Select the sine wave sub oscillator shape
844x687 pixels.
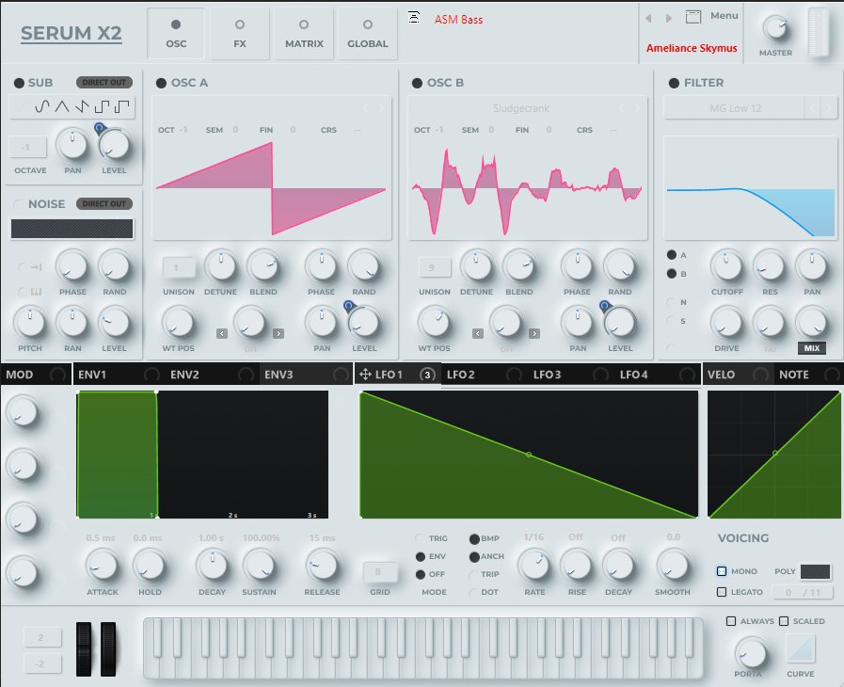(42, 106)
